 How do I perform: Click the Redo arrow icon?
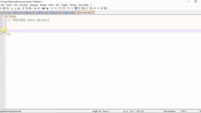click(39, 8)
